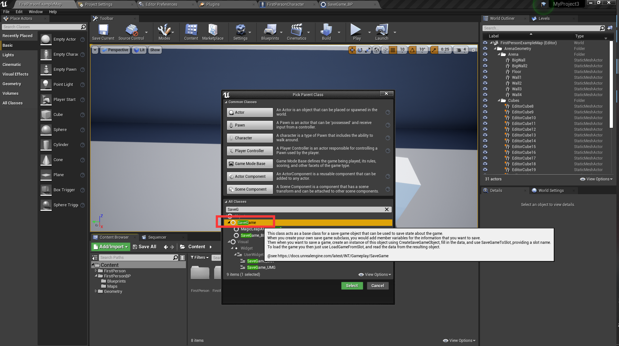Collapse the All Classes section
This screenshot has width=619, height=346.
[226, 202]
